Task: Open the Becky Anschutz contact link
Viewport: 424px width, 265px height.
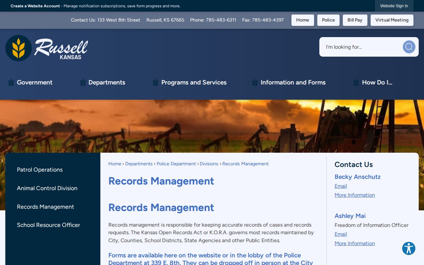Action: pyautogui.click(x=357, y=177)
